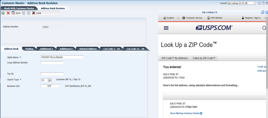This screenshot has width=268, height=118.
Task: Open the Additional 2 tab
Action: click(66, 49)
